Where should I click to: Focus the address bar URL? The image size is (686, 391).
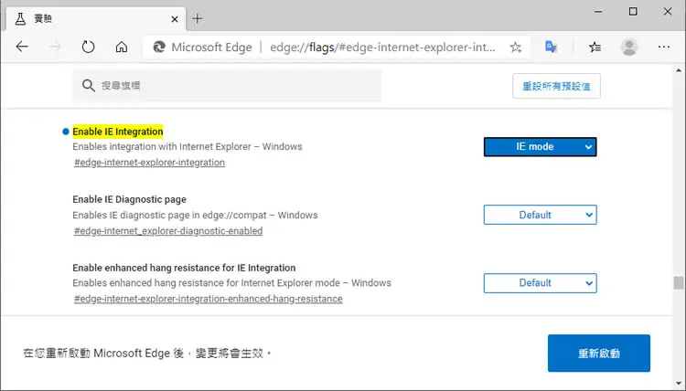382,48
